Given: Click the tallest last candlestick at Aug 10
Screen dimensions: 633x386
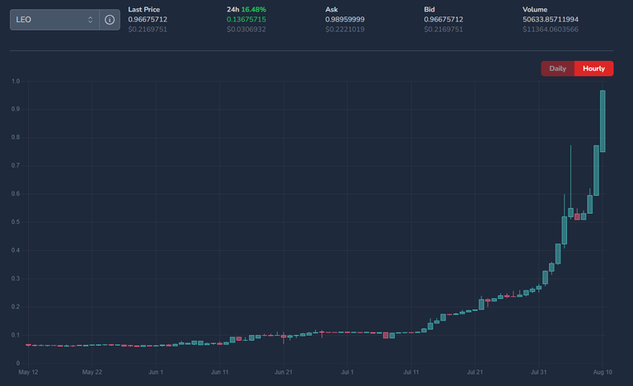Looking at the screenshot, I should (603, 121).
